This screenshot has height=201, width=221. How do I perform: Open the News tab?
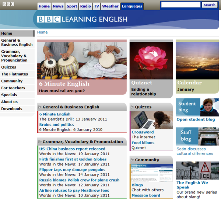click(x=58, y=6)
